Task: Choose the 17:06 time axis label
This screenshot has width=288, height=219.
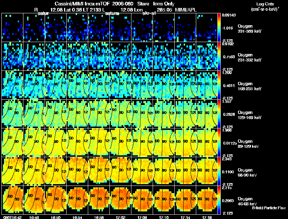Action: coord(142,217)
